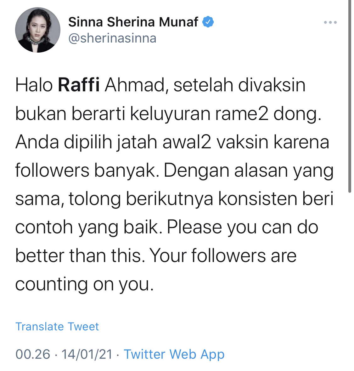Click the blue verified badge
The width and height of the screenshot is (354, 371).
(208, 22)
